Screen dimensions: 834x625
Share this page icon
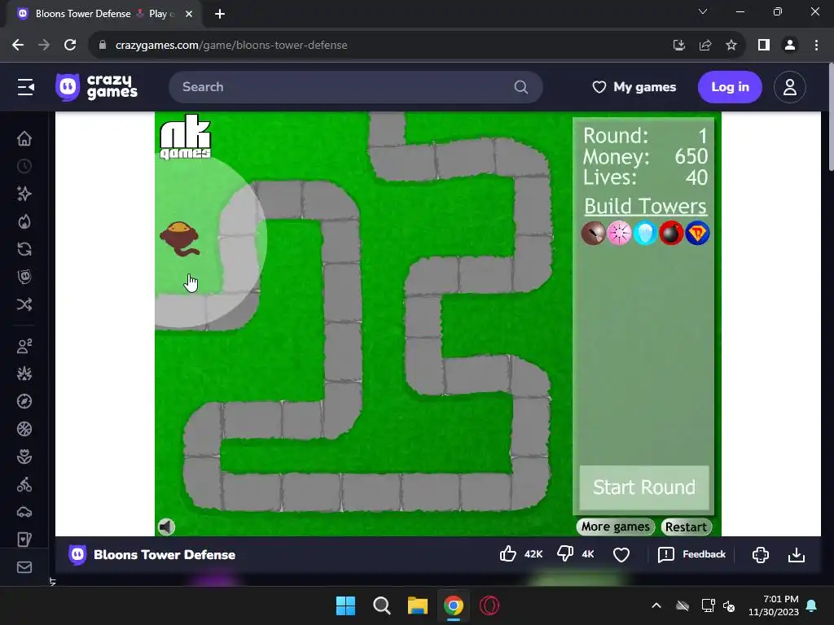click(705, 46)
